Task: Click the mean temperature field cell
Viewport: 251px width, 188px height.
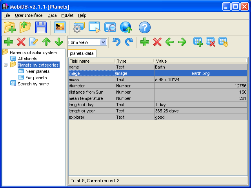Action: (x=92, y=98)
